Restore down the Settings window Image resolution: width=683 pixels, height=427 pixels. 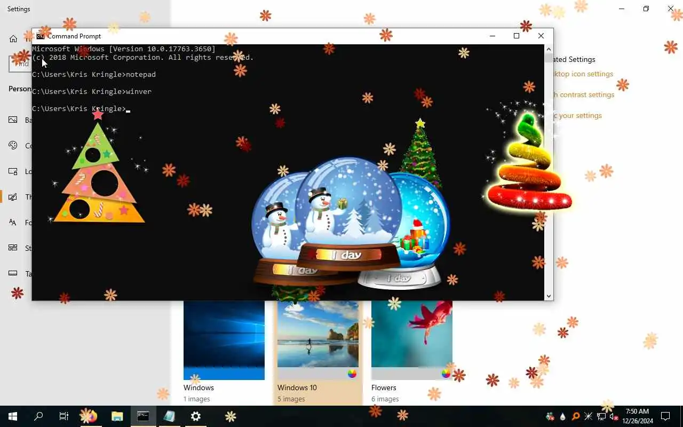point(646,9)
